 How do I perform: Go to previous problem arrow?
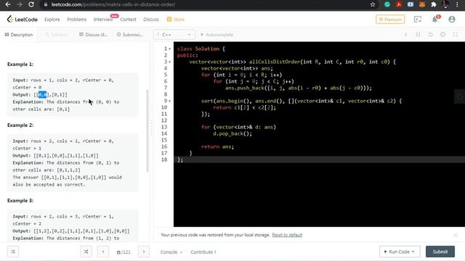click(x=103, y=252)
